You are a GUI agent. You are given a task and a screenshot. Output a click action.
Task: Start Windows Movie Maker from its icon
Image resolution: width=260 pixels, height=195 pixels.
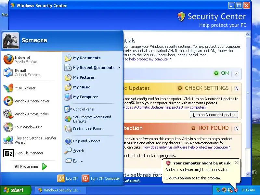click(x=8, y=114)
